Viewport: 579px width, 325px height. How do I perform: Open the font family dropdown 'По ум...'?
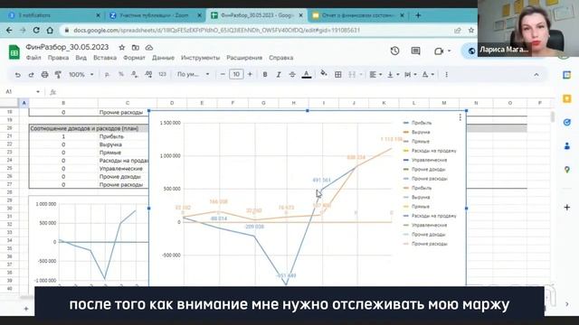click(x=193, y=75)
